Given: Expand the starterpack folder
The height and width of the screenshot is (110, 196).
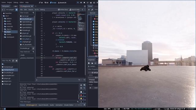Looking at the screenshot, I should (4, 37).
